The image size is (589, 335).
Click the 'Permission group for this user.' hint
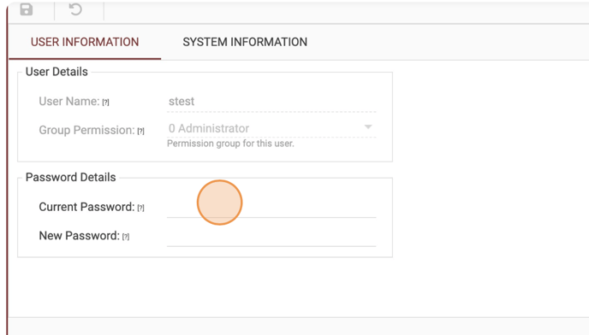click(230, 144)
